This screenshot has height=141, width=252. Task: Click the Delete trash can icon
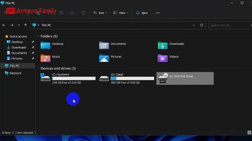pos(83,13)
